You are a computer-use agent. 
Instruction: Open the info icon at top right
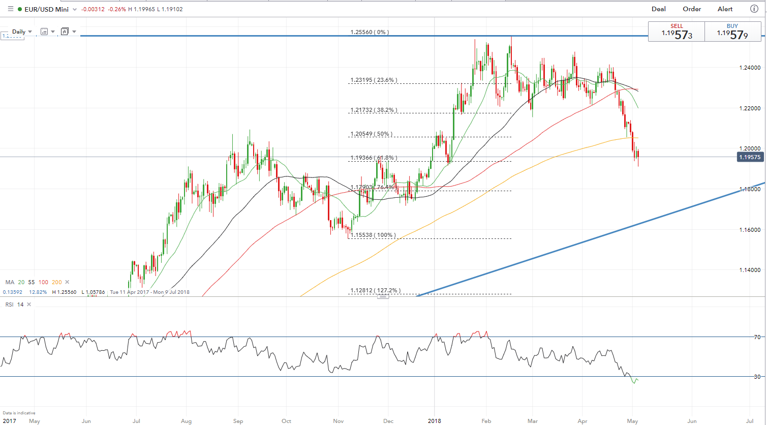tap(754, 9)
